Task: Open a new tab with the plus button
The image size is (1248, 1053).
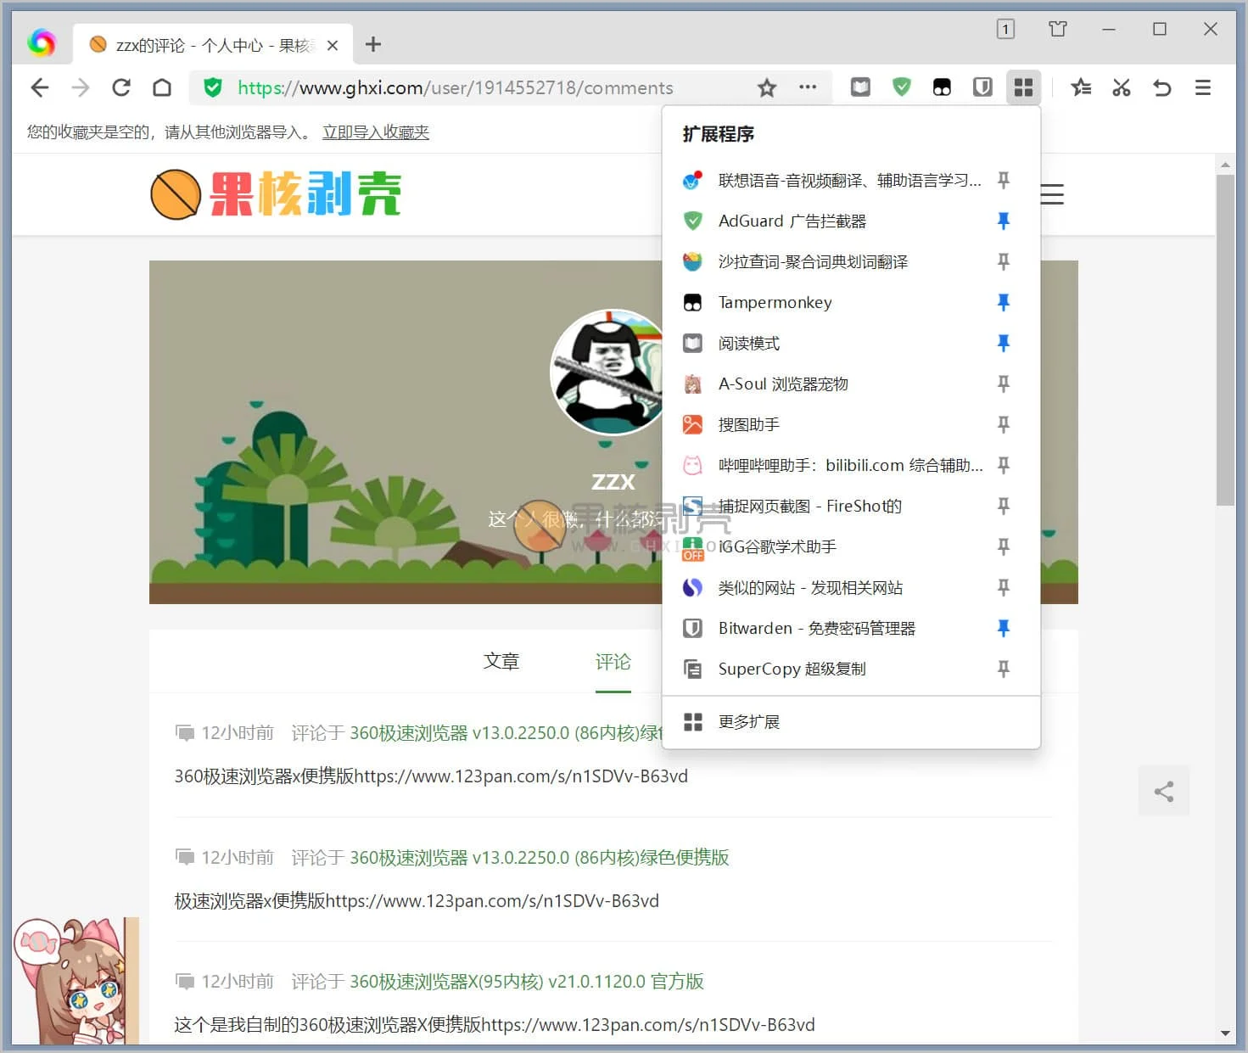Action: (373, 44)
